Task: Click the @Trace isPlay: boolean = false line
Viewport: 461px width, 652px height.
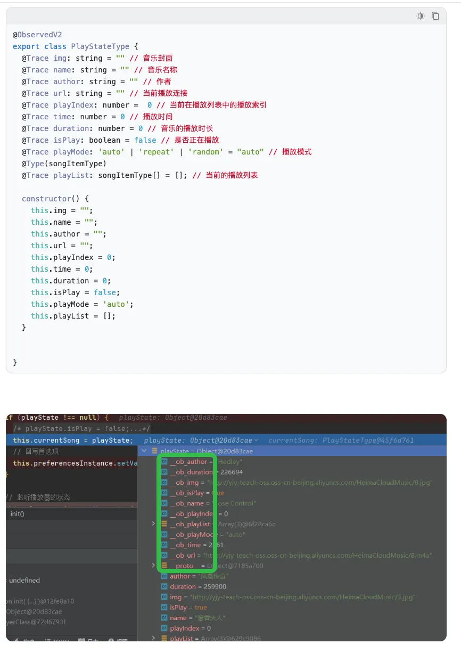Action: click(x=120, y=140)
